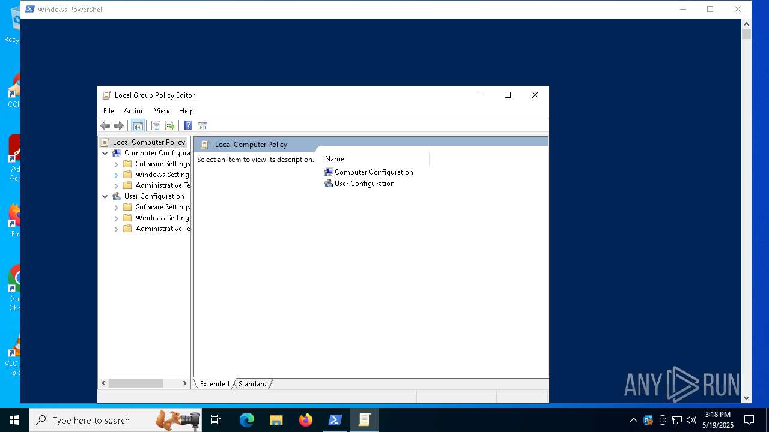Image resolution: width=769 pixels, height=432 pixels.
Task: Click the Back arrow in the toolbar
Action: point(105,126)
